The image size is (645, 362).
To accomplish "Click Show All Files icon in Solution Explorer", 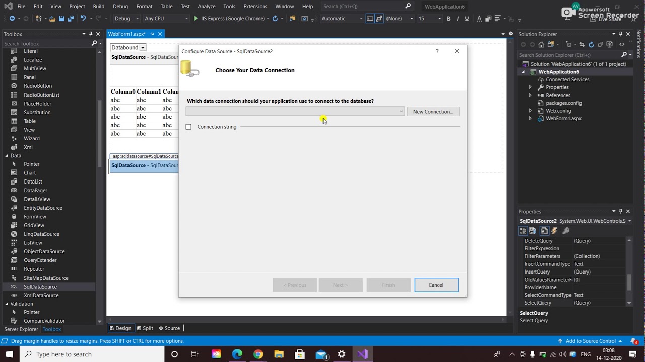I will pyautogui.click(x=610, y=44).
